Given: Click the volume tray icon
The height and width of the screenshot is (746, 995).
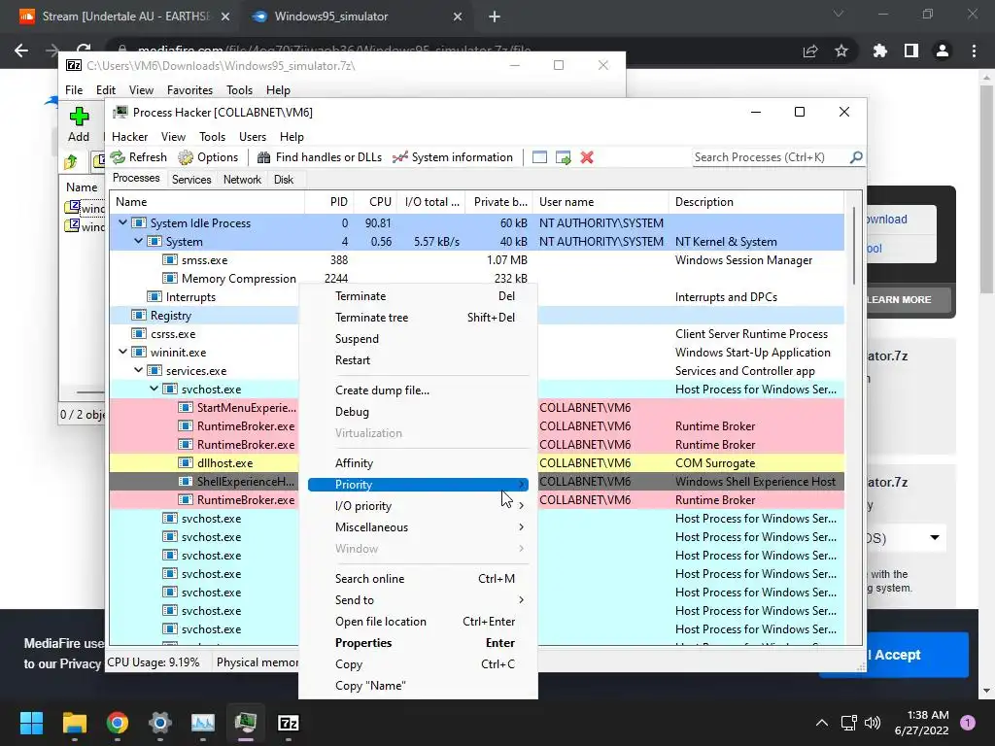Looking at the screenshot, I should 873,723.
